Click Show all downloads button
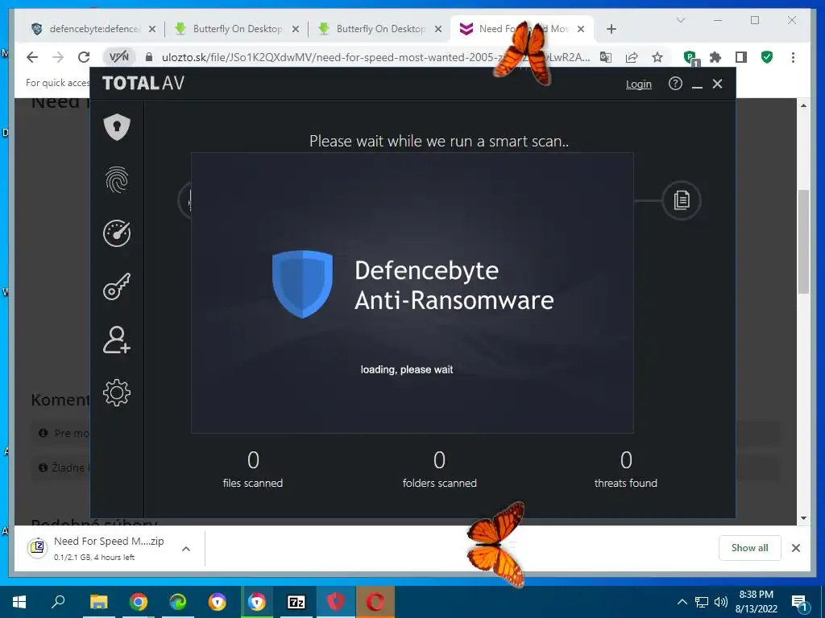 click(x=750, y=548)
